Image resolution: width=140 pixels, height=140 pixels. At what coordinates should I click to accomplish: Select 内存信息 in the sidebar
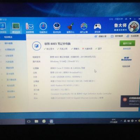[x=9, y=62]
